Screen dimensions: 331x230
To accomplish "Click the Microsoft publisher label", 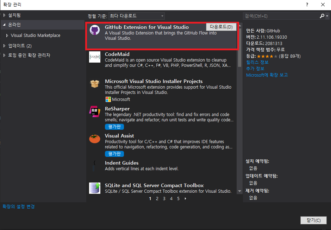I will pyautogui.click(x=121, y=99).
